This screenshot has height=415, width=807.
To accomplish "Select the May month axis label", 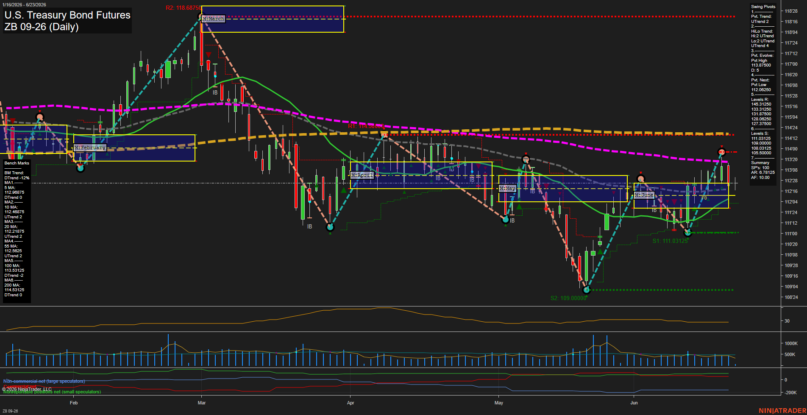I will click(499, 403).
